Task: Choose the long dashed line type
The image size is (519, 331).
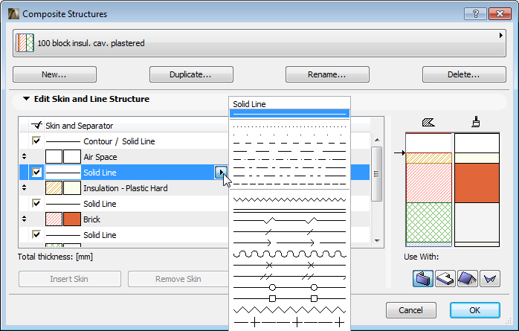Action: (290, 151)
